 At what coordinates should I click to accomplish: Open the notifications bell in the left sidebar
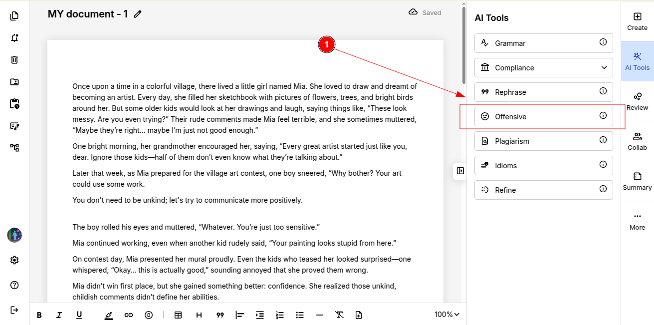pos(14,38)
